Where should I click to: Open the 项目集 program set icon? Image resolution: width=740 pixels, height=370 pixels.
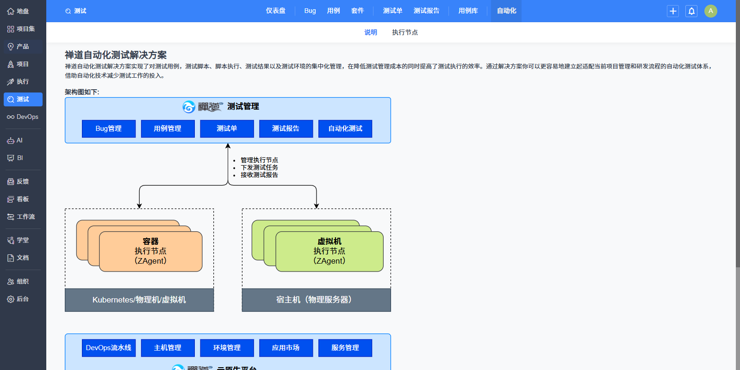point(11,29)
